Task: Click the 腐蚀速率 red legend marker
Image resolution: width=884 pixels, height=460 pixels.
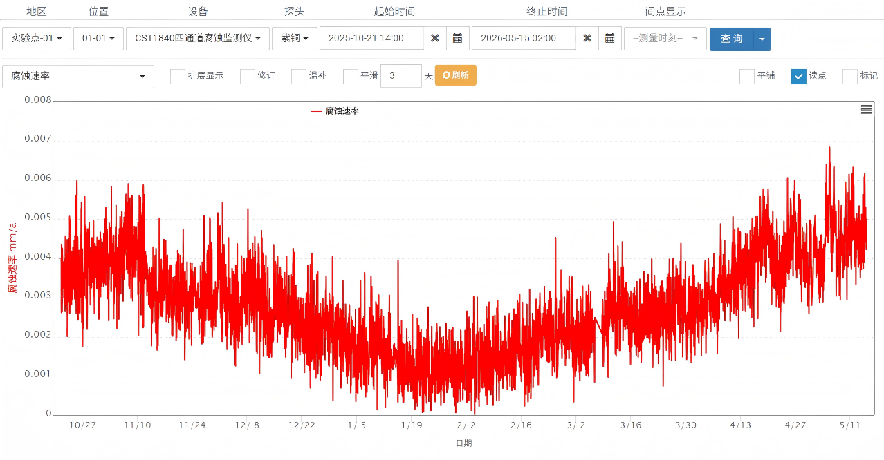Action: point(317,111)
